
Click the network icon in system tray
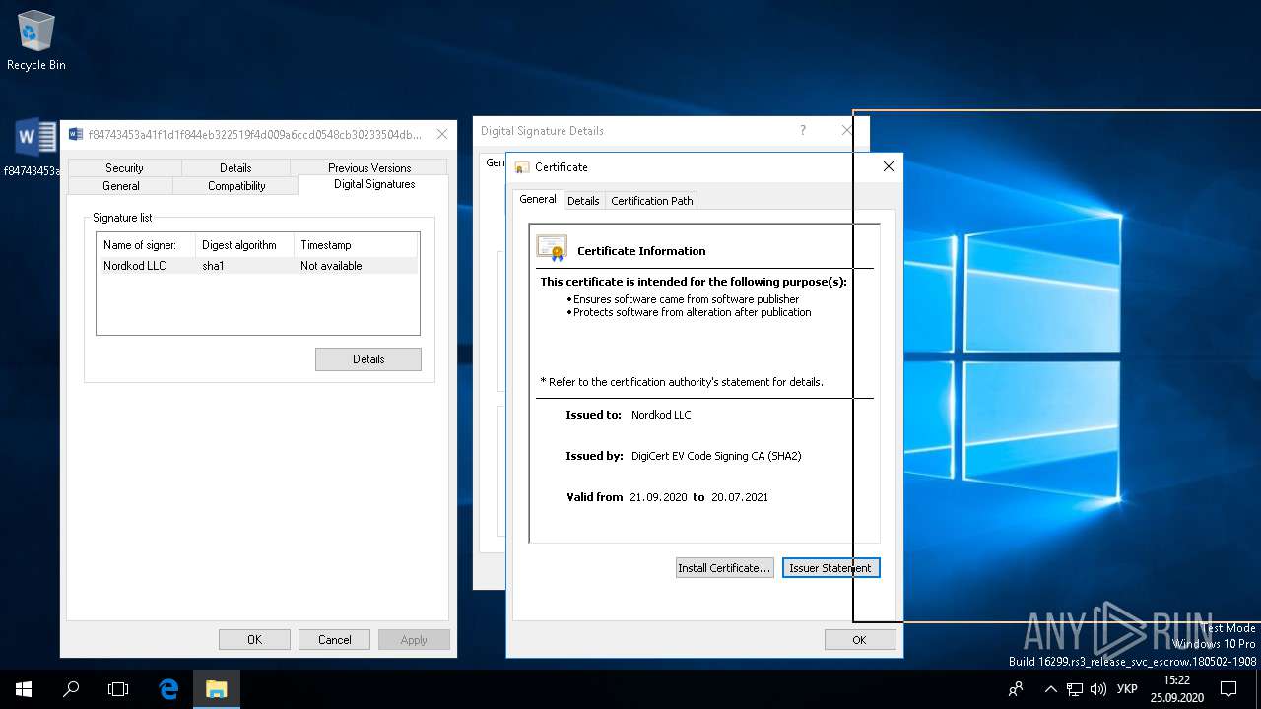click(x=1075, y=689)
